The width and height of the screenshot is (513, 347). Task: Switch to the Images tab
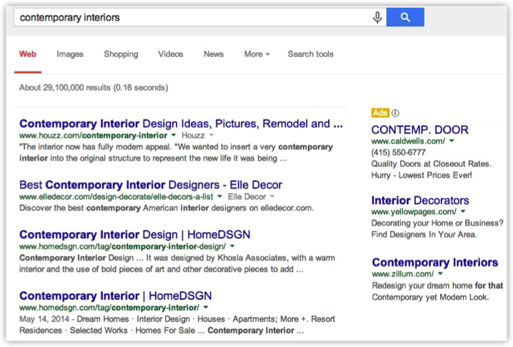70,54
